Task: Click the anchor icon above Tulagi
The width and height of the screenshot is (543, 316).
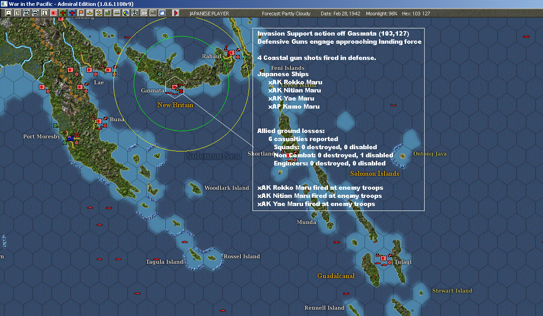Action: point(376,255)
